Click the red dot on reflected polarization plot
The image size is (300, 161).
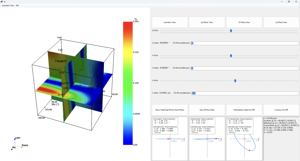pyautogui.click(x=216, y=138)
